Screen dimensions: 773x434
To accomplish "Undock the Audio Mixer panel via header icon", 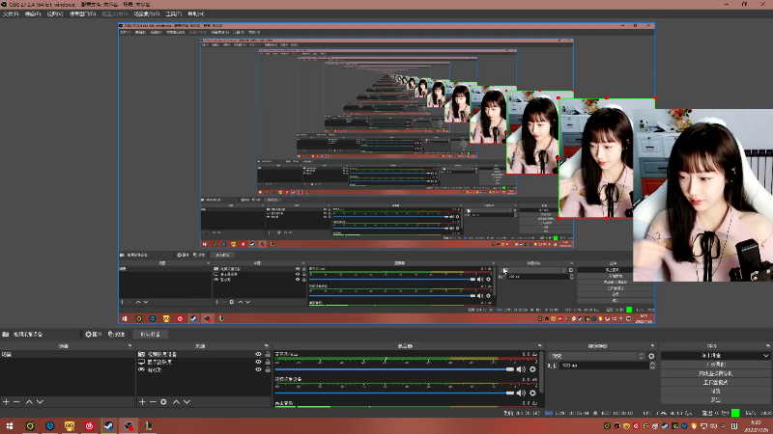I will (540, 346).
